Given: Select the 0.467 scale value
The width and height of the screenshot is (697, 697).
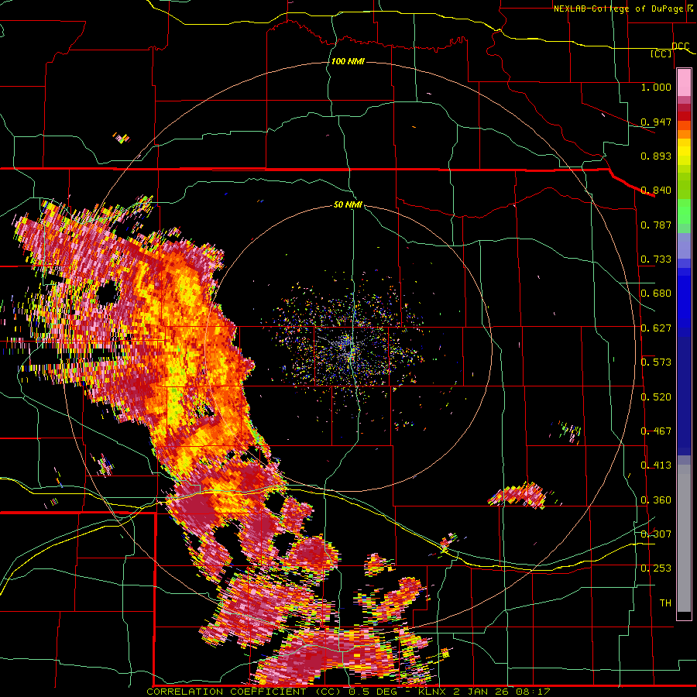Looking at the screenshot, I should coord(656,431).
